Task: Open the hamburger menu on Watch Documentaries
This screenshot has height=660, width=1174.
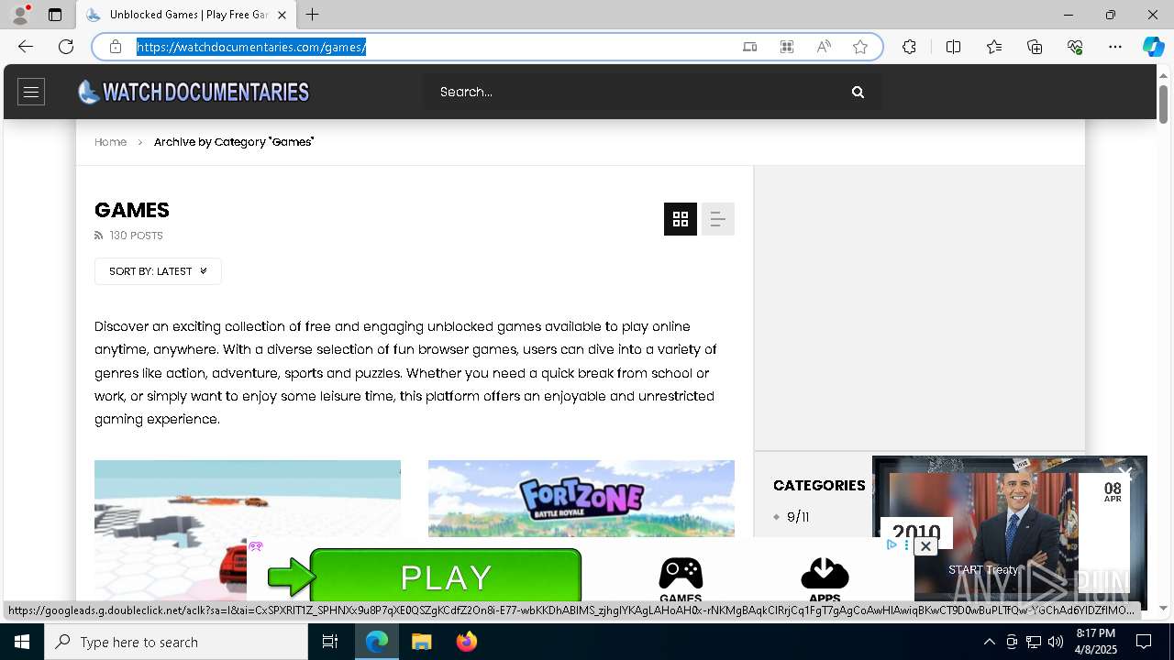Action: tap(31, 92)
